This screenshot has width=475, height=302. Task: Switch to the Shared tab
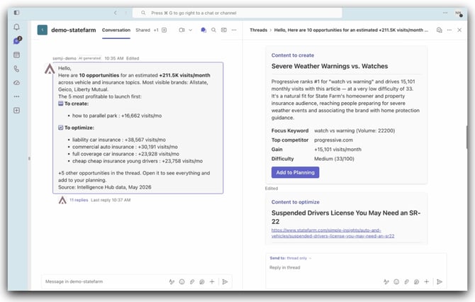142,30
